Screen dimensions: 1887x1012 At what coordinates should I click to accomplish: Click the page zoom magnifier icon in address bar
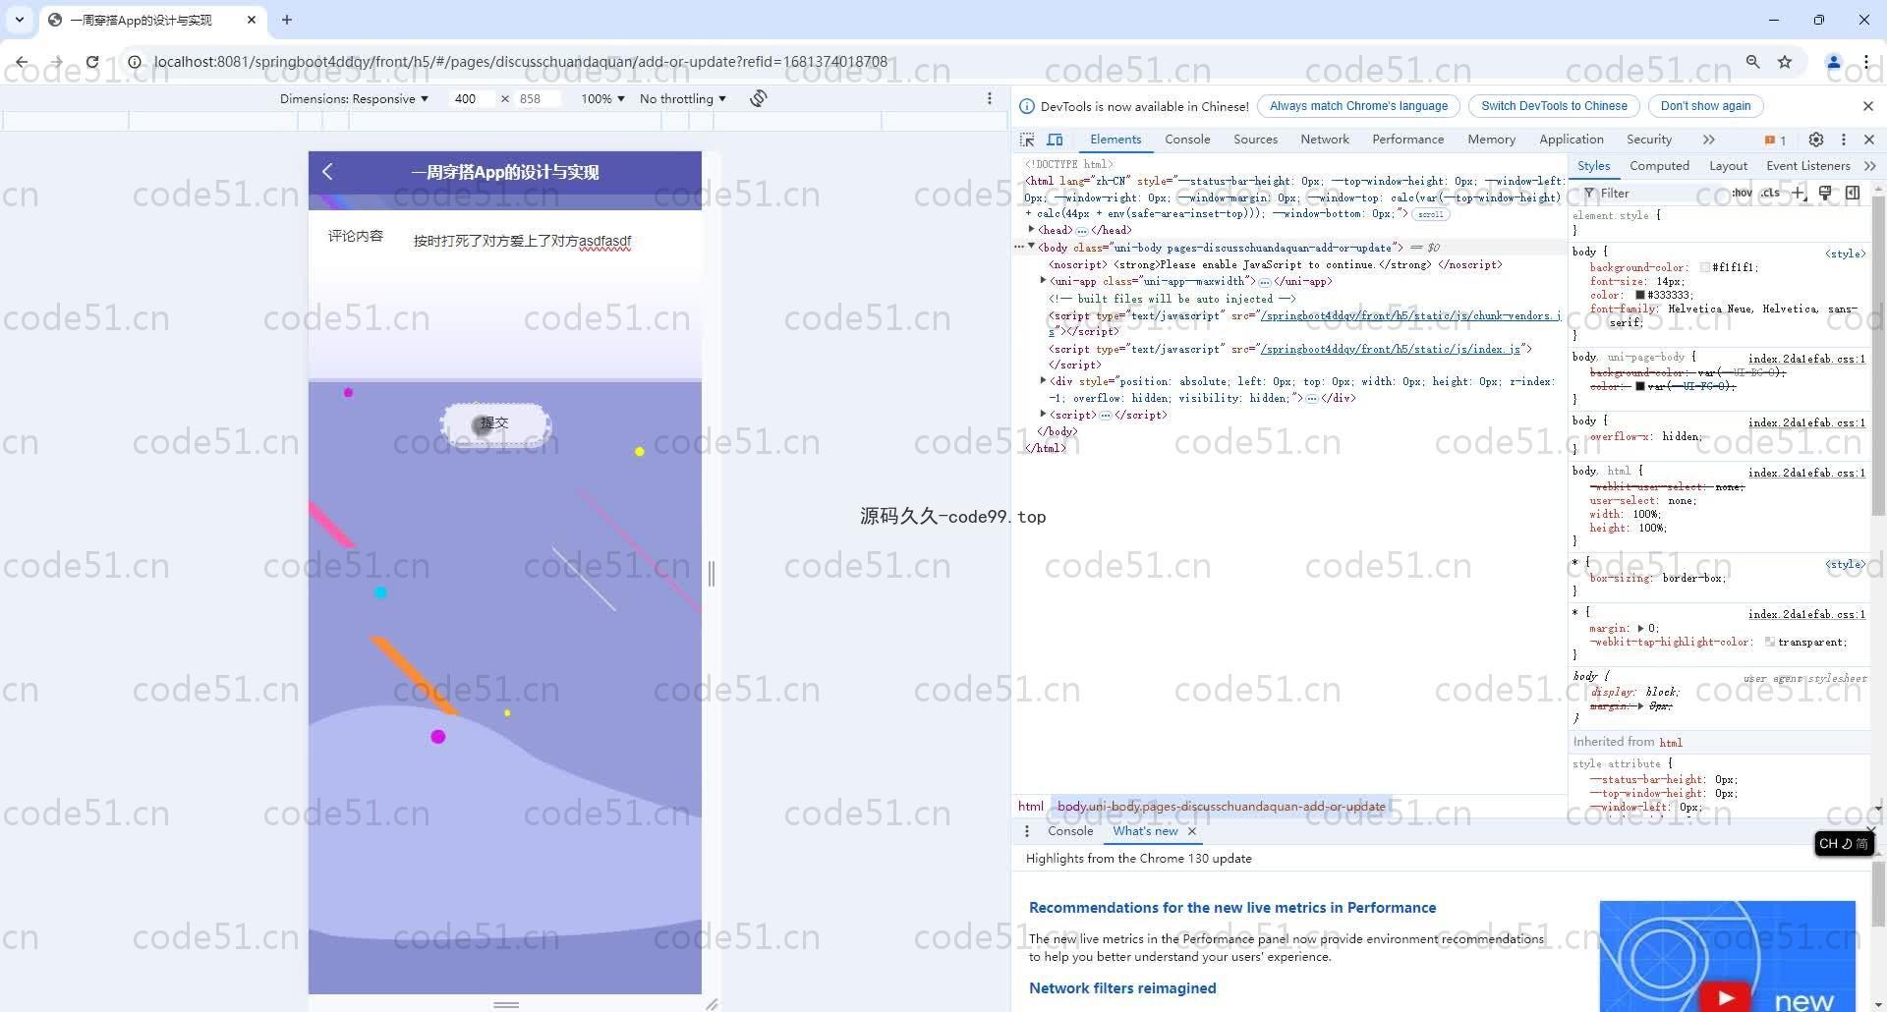(x=1752, y=62)
